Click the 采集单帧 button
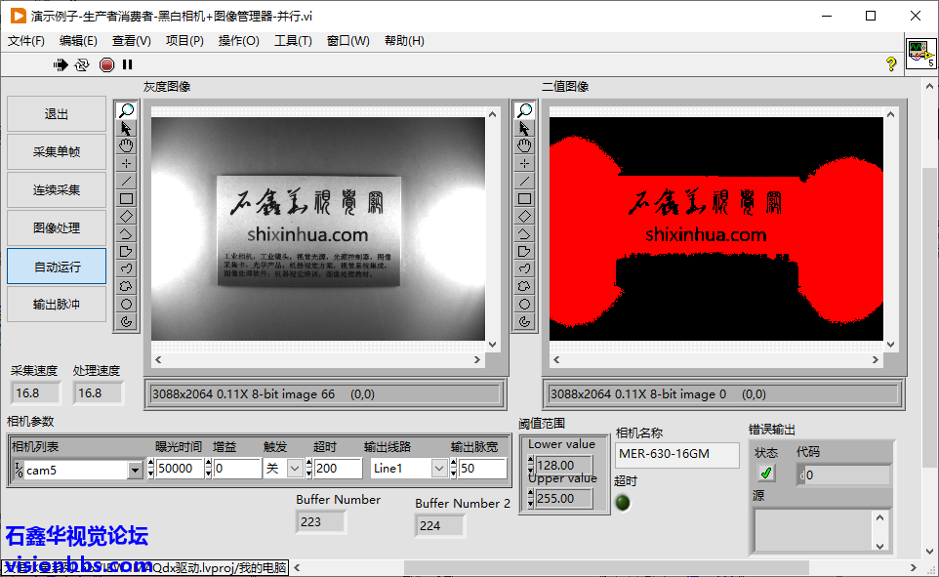939x577 pixels. pyautogui.click(x=57, y=152)
